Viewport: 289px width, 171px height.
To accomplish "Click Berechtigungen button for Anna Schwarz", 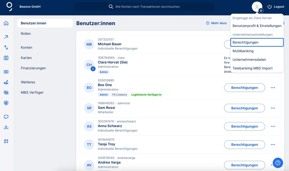I will coord(244,126).
